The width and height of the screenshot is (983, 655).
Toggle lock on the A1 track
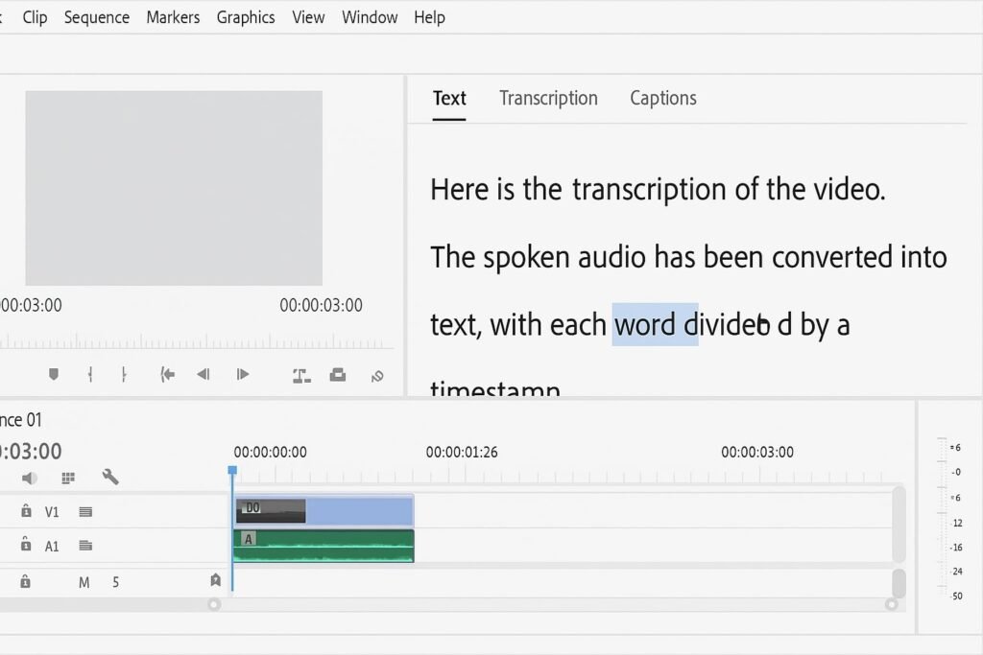26,546
